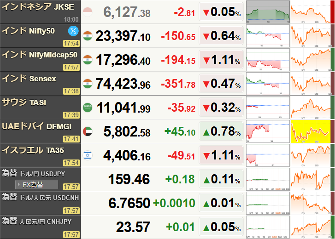Open the インドネシア JKSE index link

click(x=38, y=7)
